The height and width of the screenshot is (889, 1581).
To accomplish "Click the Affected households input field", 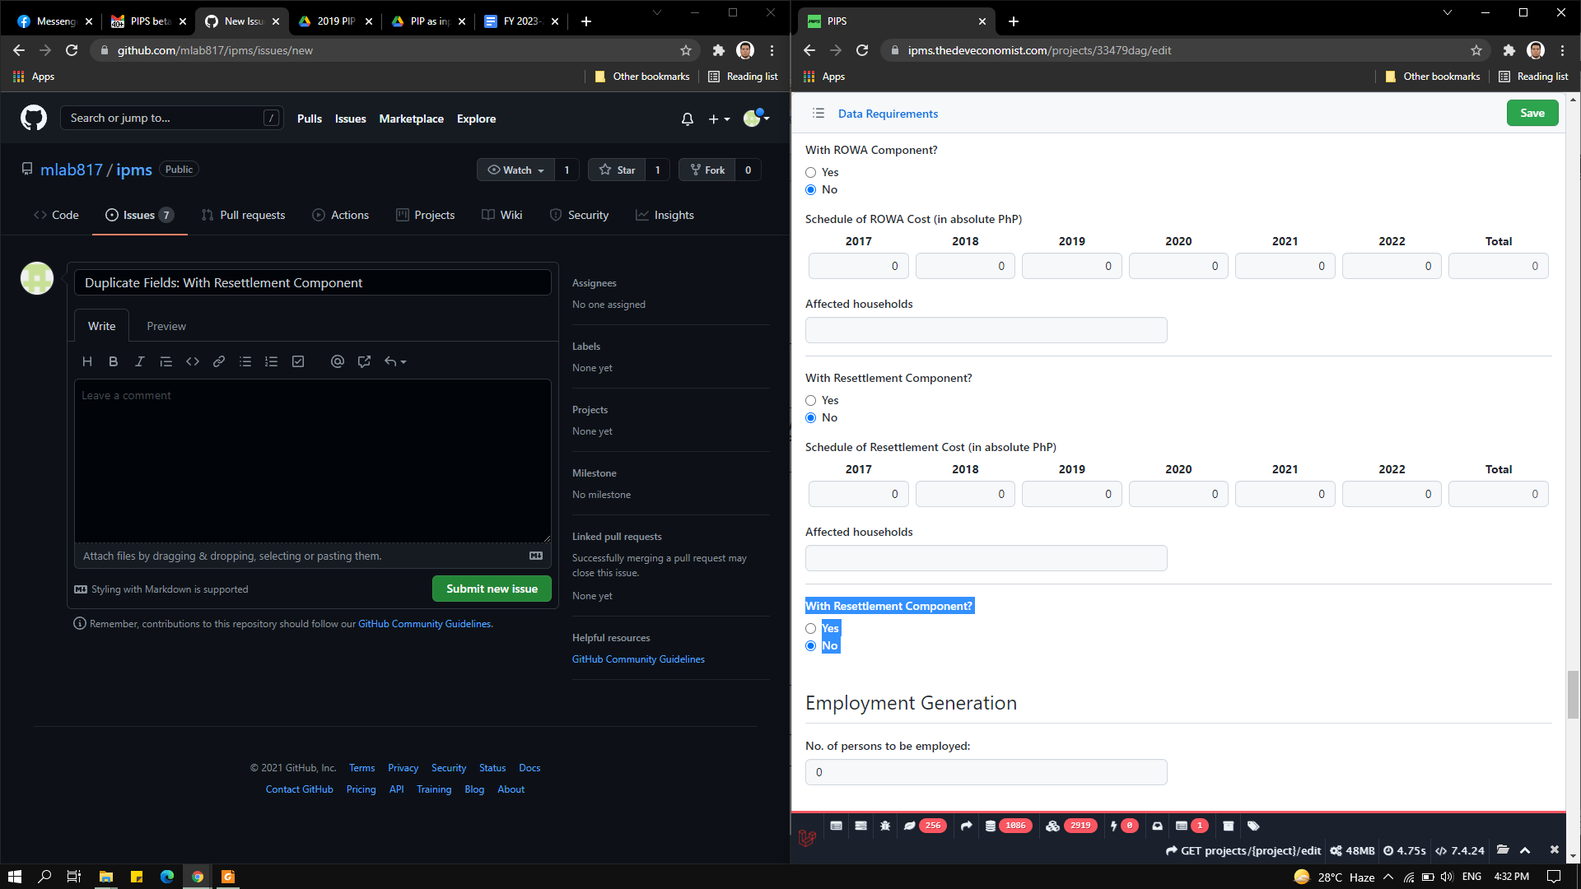I will pos(986,329).
